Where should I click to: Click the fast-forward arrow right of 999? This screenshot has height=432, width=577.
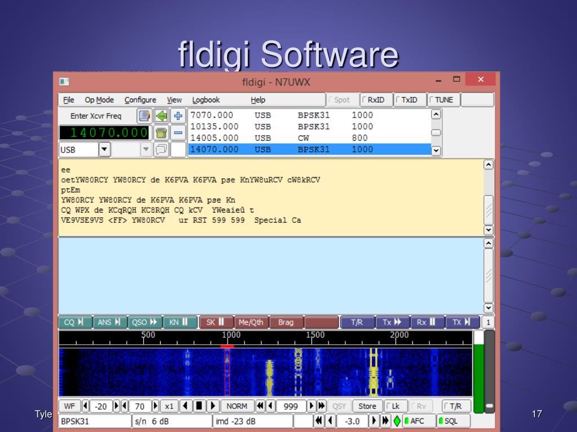point(321,406)
